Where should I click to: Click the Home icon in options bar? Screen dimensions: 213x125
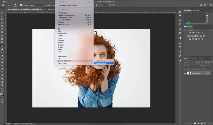click(3, 5)
